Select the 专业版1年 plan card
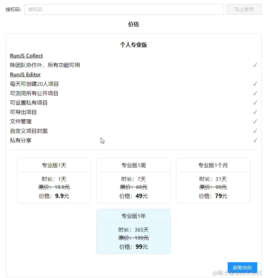264x278 pixels. point(133,231)
